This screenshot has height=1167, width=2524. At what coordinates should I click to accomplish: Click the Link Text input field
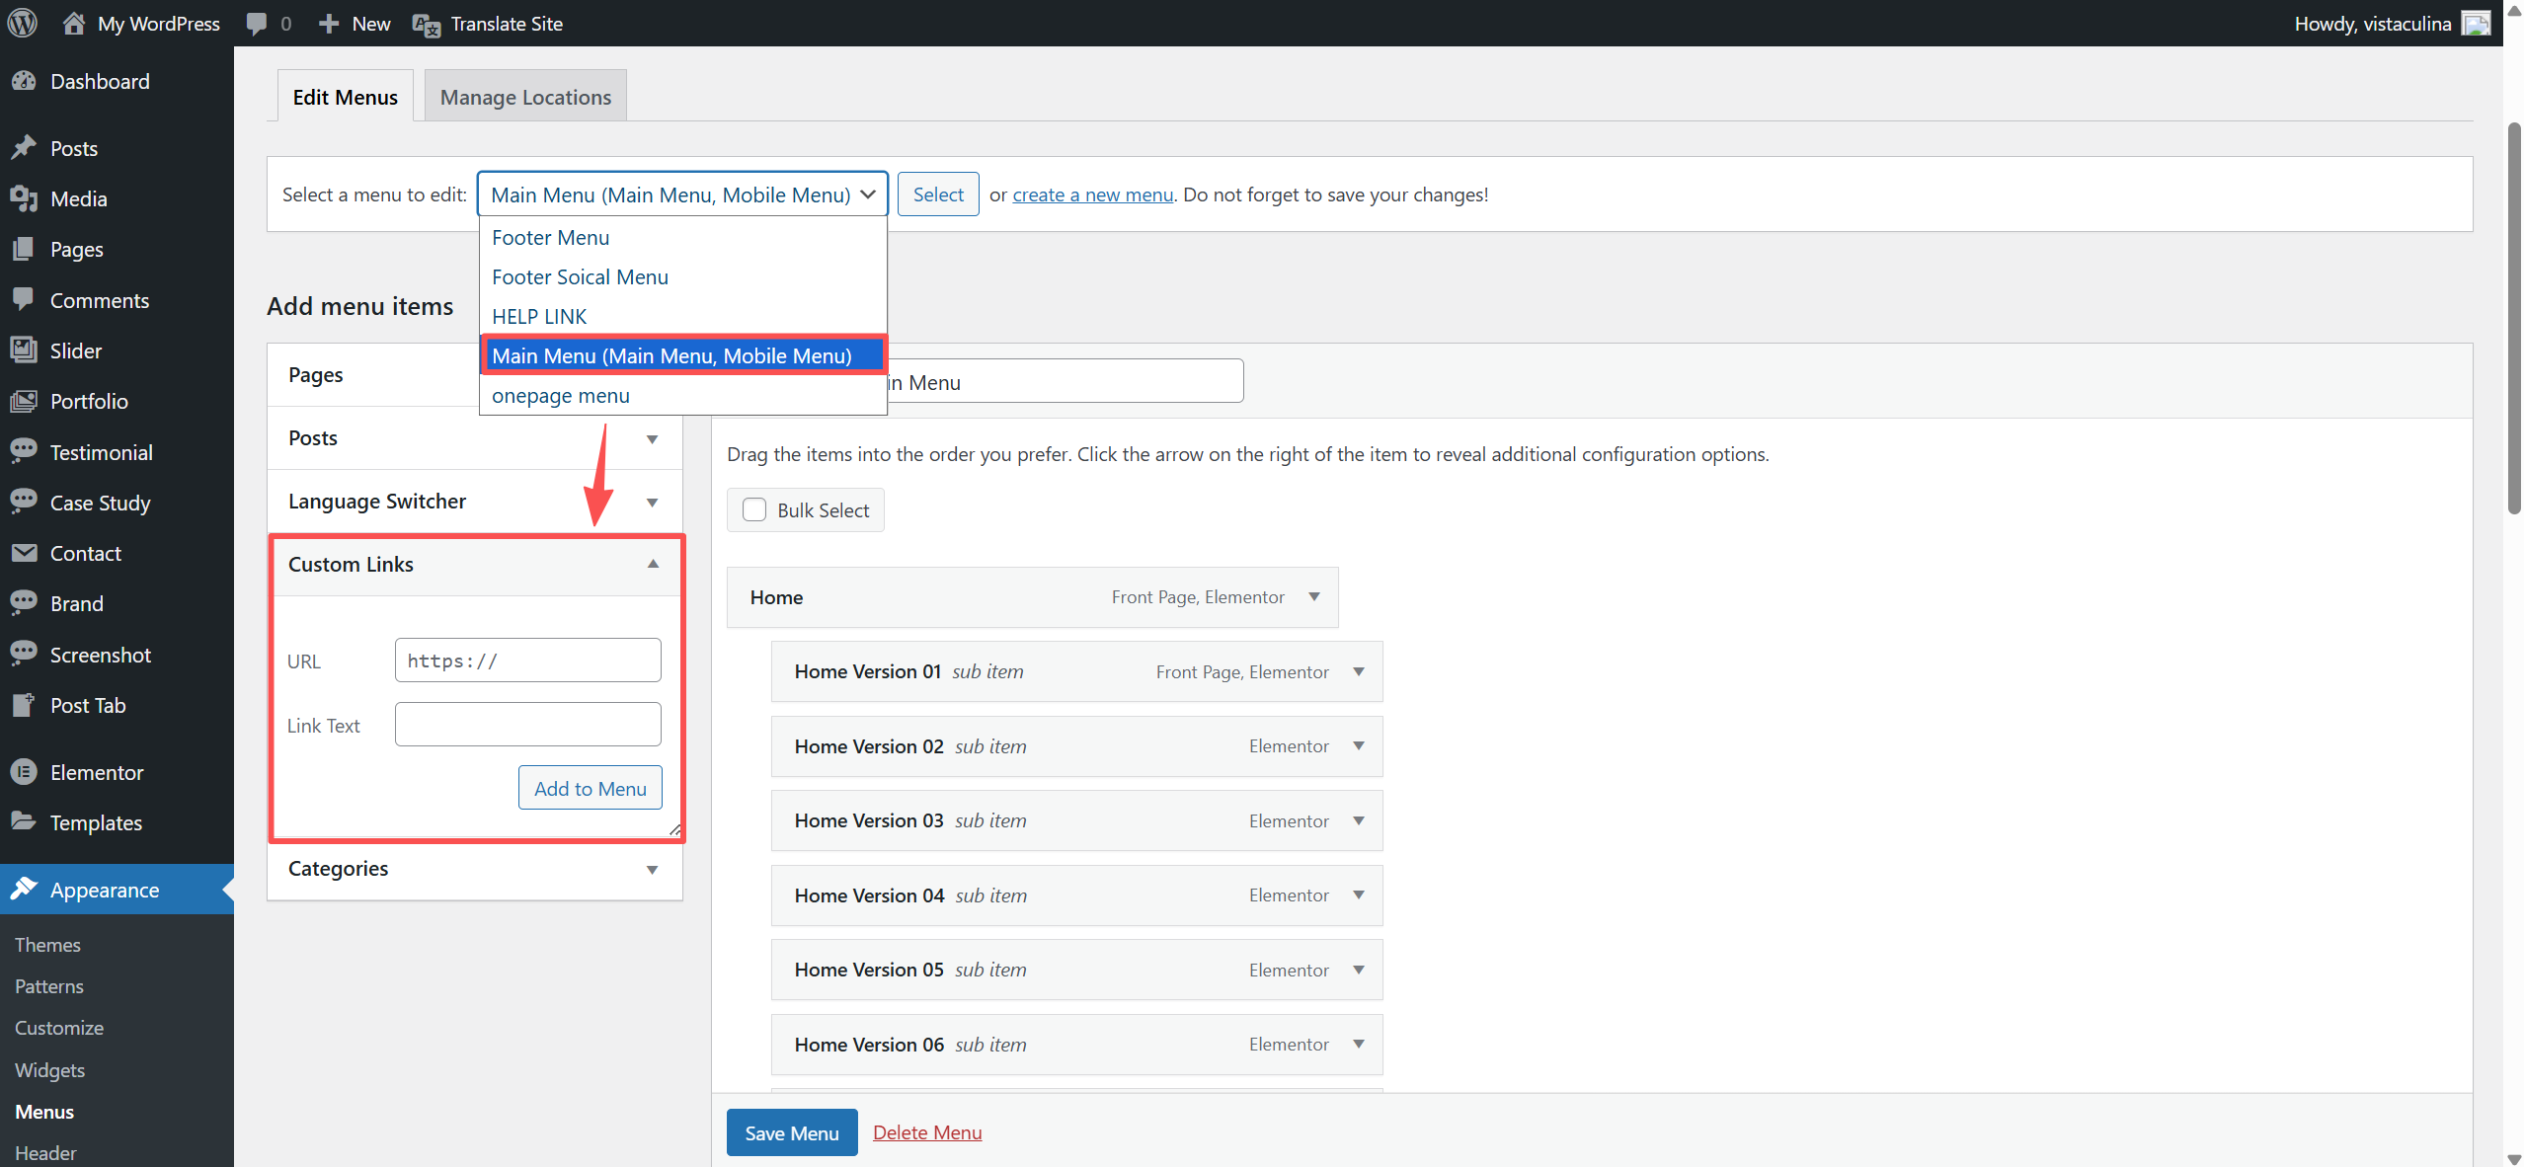527,725
